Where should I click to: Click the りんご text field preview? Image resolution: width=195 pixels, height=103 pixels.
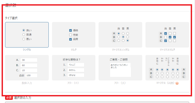76,65
